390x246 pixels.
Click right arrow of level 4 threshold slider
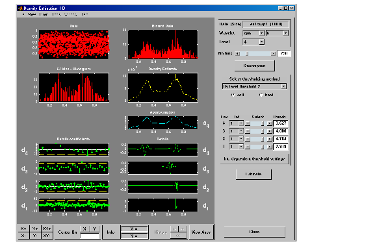coord(269,123)
